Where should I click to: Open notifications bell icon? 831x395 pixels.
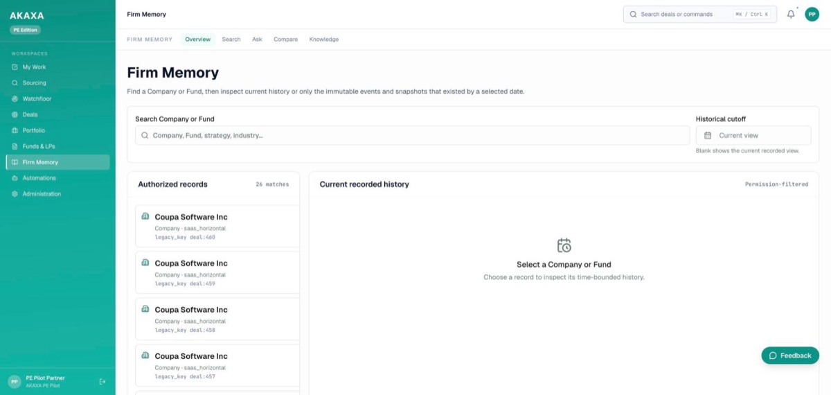pos(791,14)
